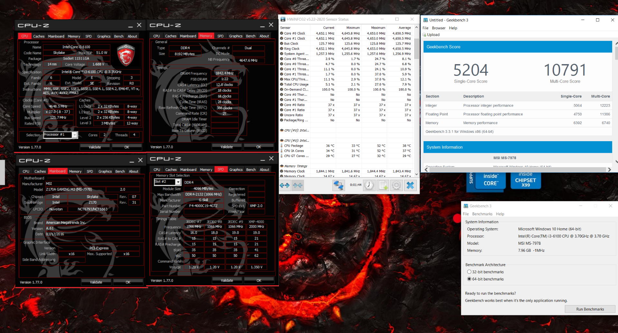Open the Benchmarks menu in the Geekbench 3 window

tap(482, 214)
